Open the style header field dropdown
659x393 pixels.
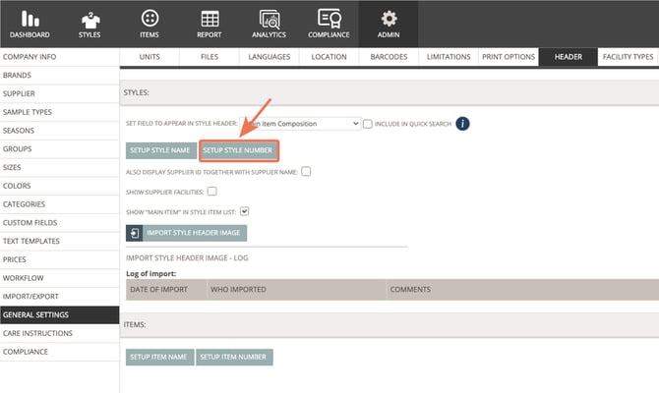tap(300, 124)
